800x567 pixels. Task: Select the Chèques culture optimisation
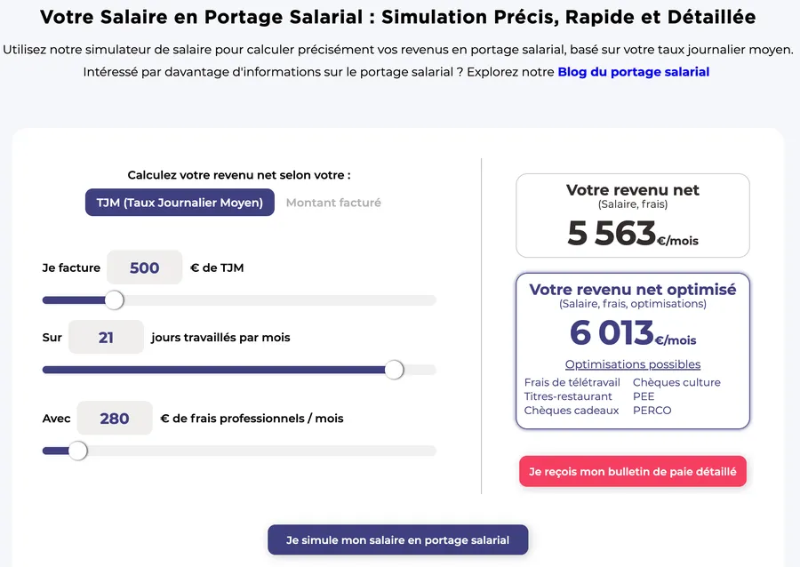[x=676, y=382]
